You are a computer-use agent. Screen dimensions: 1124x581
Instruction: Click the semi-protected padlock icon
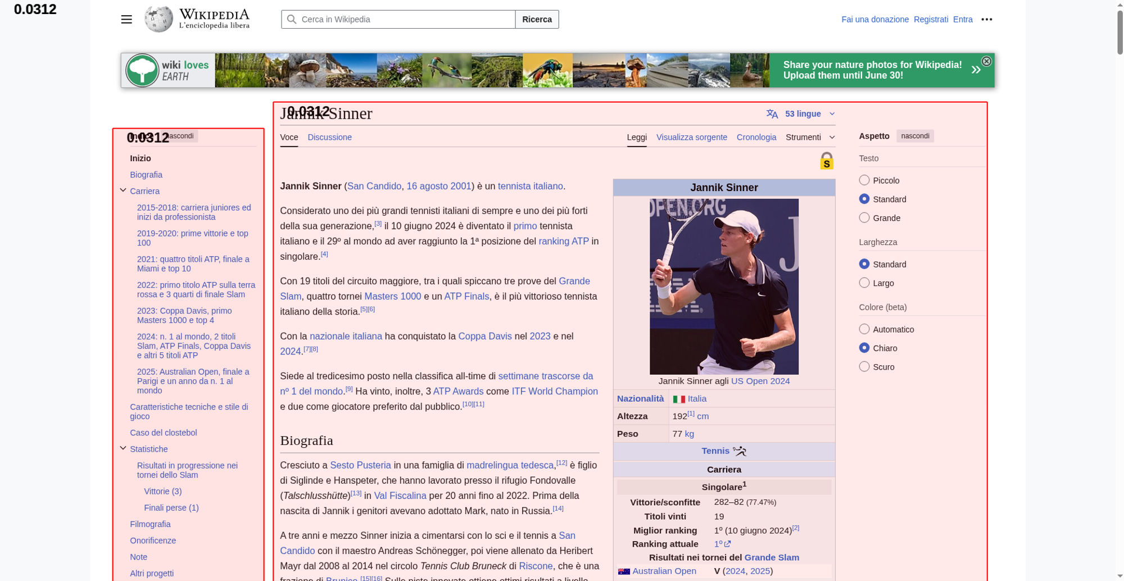point(826,161)
